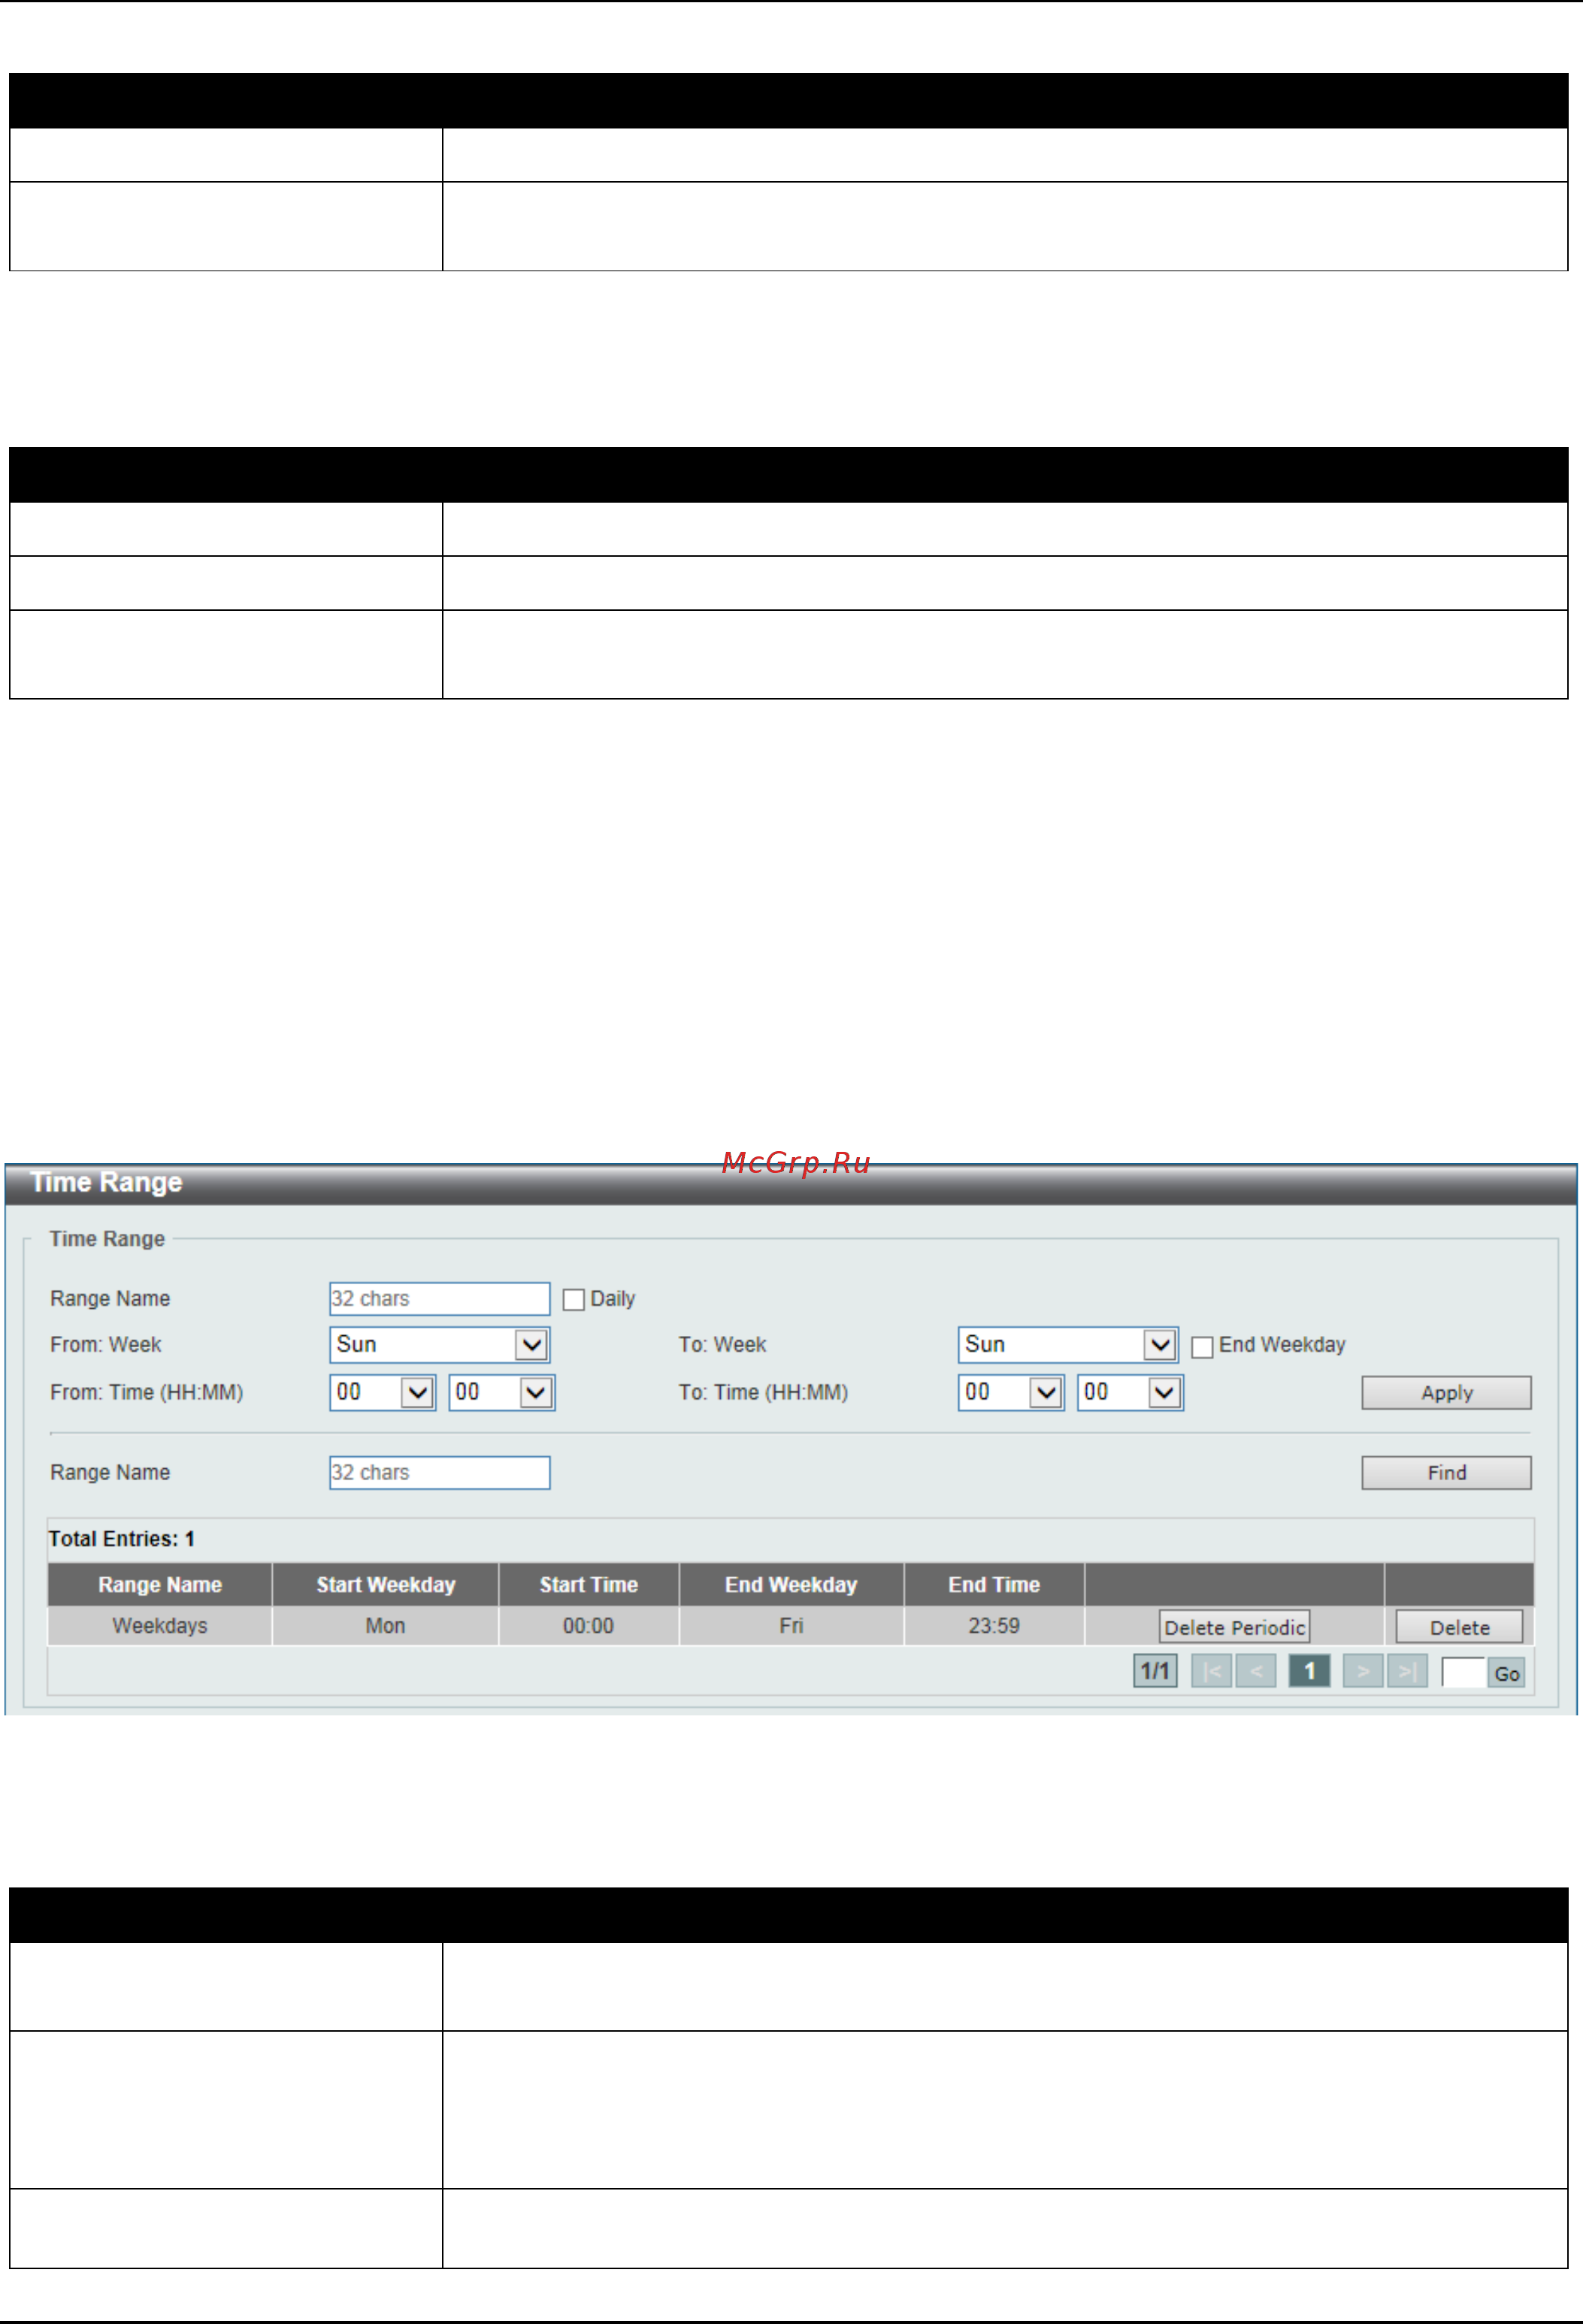This screenshot has height=2324, width=1583.
Task: Click the End Time column header
Action: 994,1585
